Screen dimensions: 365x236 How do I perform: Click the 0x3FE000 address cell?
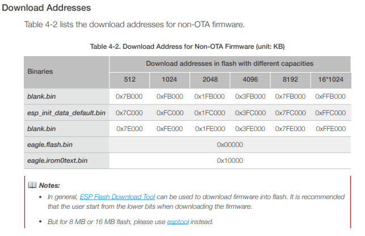coord(250,129)
